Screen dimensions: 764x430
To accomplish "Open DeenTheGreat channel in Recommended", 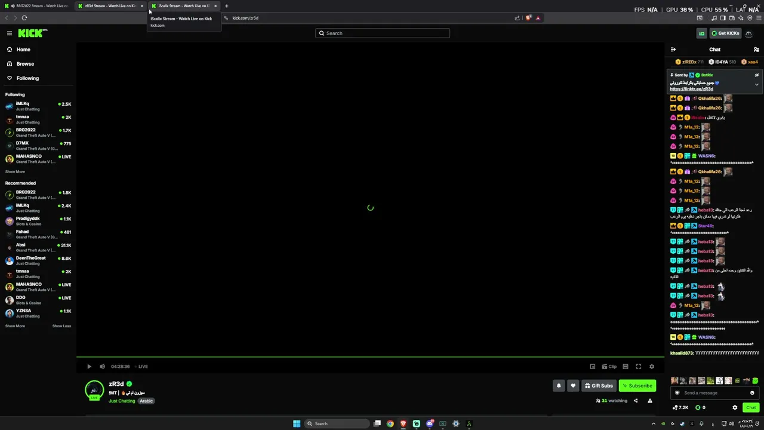I will pyautogui.click(x=38, y=260).
